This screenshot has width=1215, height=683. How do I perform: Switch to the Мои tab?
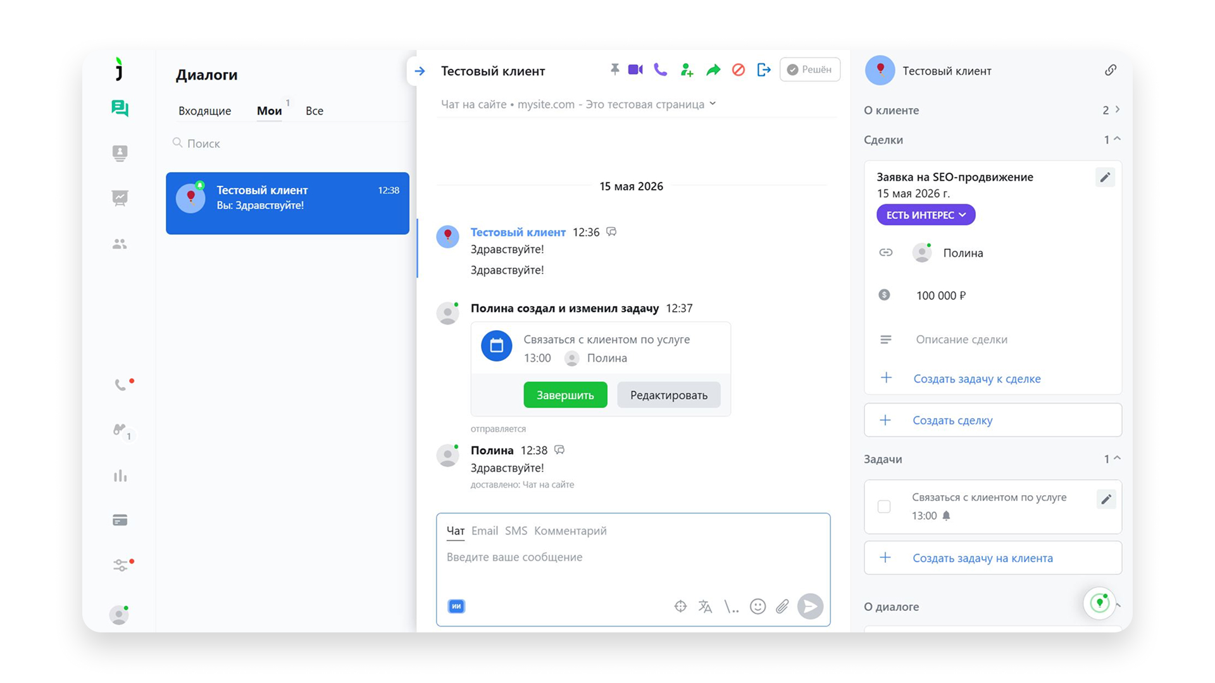269,111
